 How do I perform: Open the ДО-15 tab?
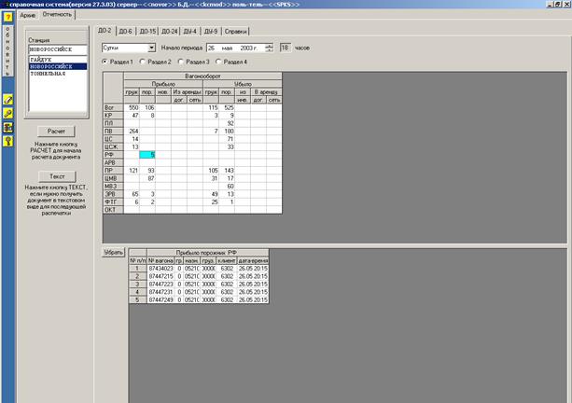coord(147,32)
